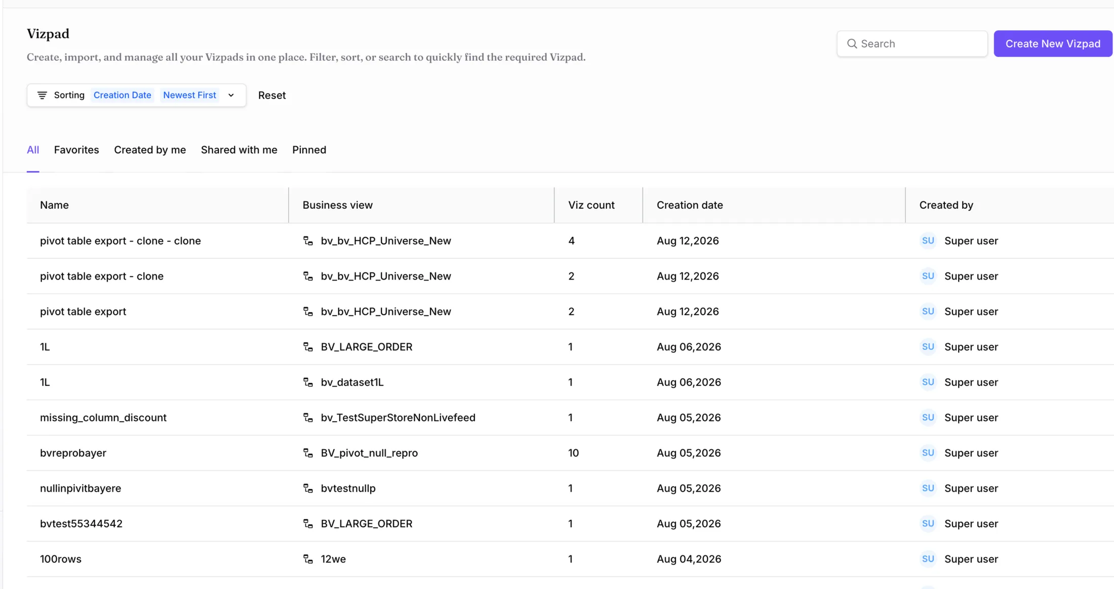The image size is (1114, 589).
Task: Expand the Sorting dropdown chevron
Action: (231, 95)
